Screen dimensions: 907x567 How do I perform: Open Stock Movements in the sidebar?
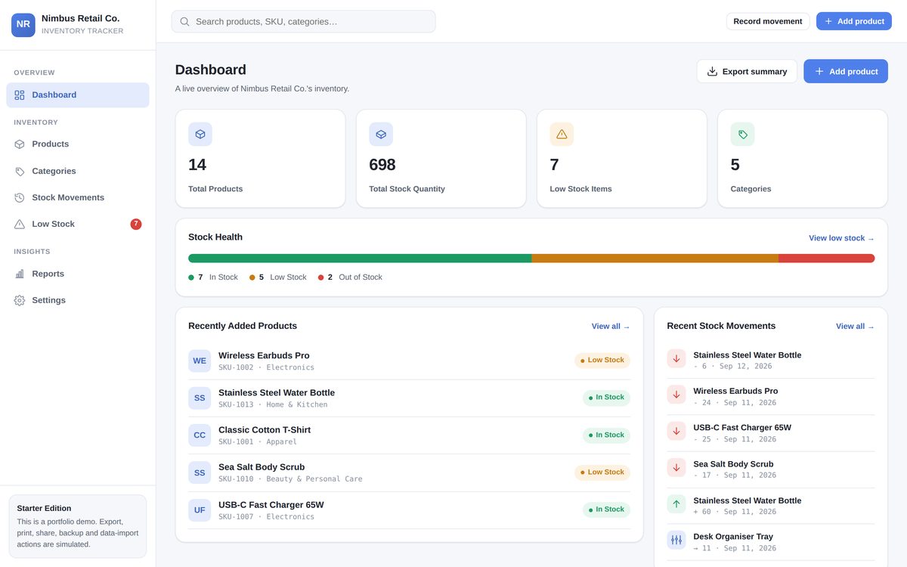(78, 198)
